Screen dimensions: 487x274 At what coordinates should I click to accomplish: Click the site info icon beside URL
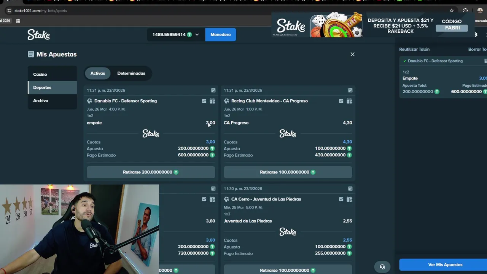[9, 11]
